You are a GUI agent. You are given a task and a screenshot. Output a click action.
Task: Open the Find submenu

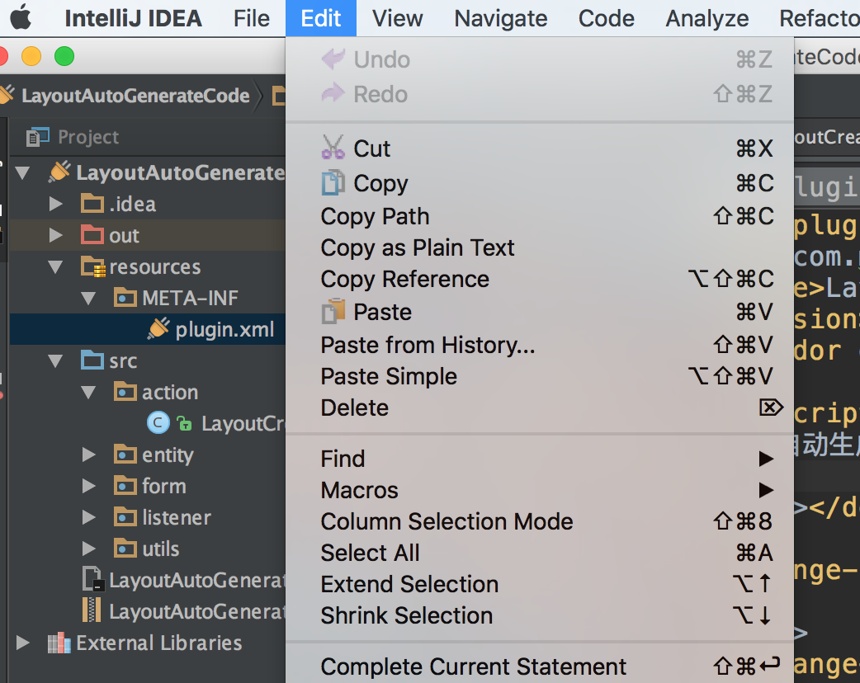point(343,459)
